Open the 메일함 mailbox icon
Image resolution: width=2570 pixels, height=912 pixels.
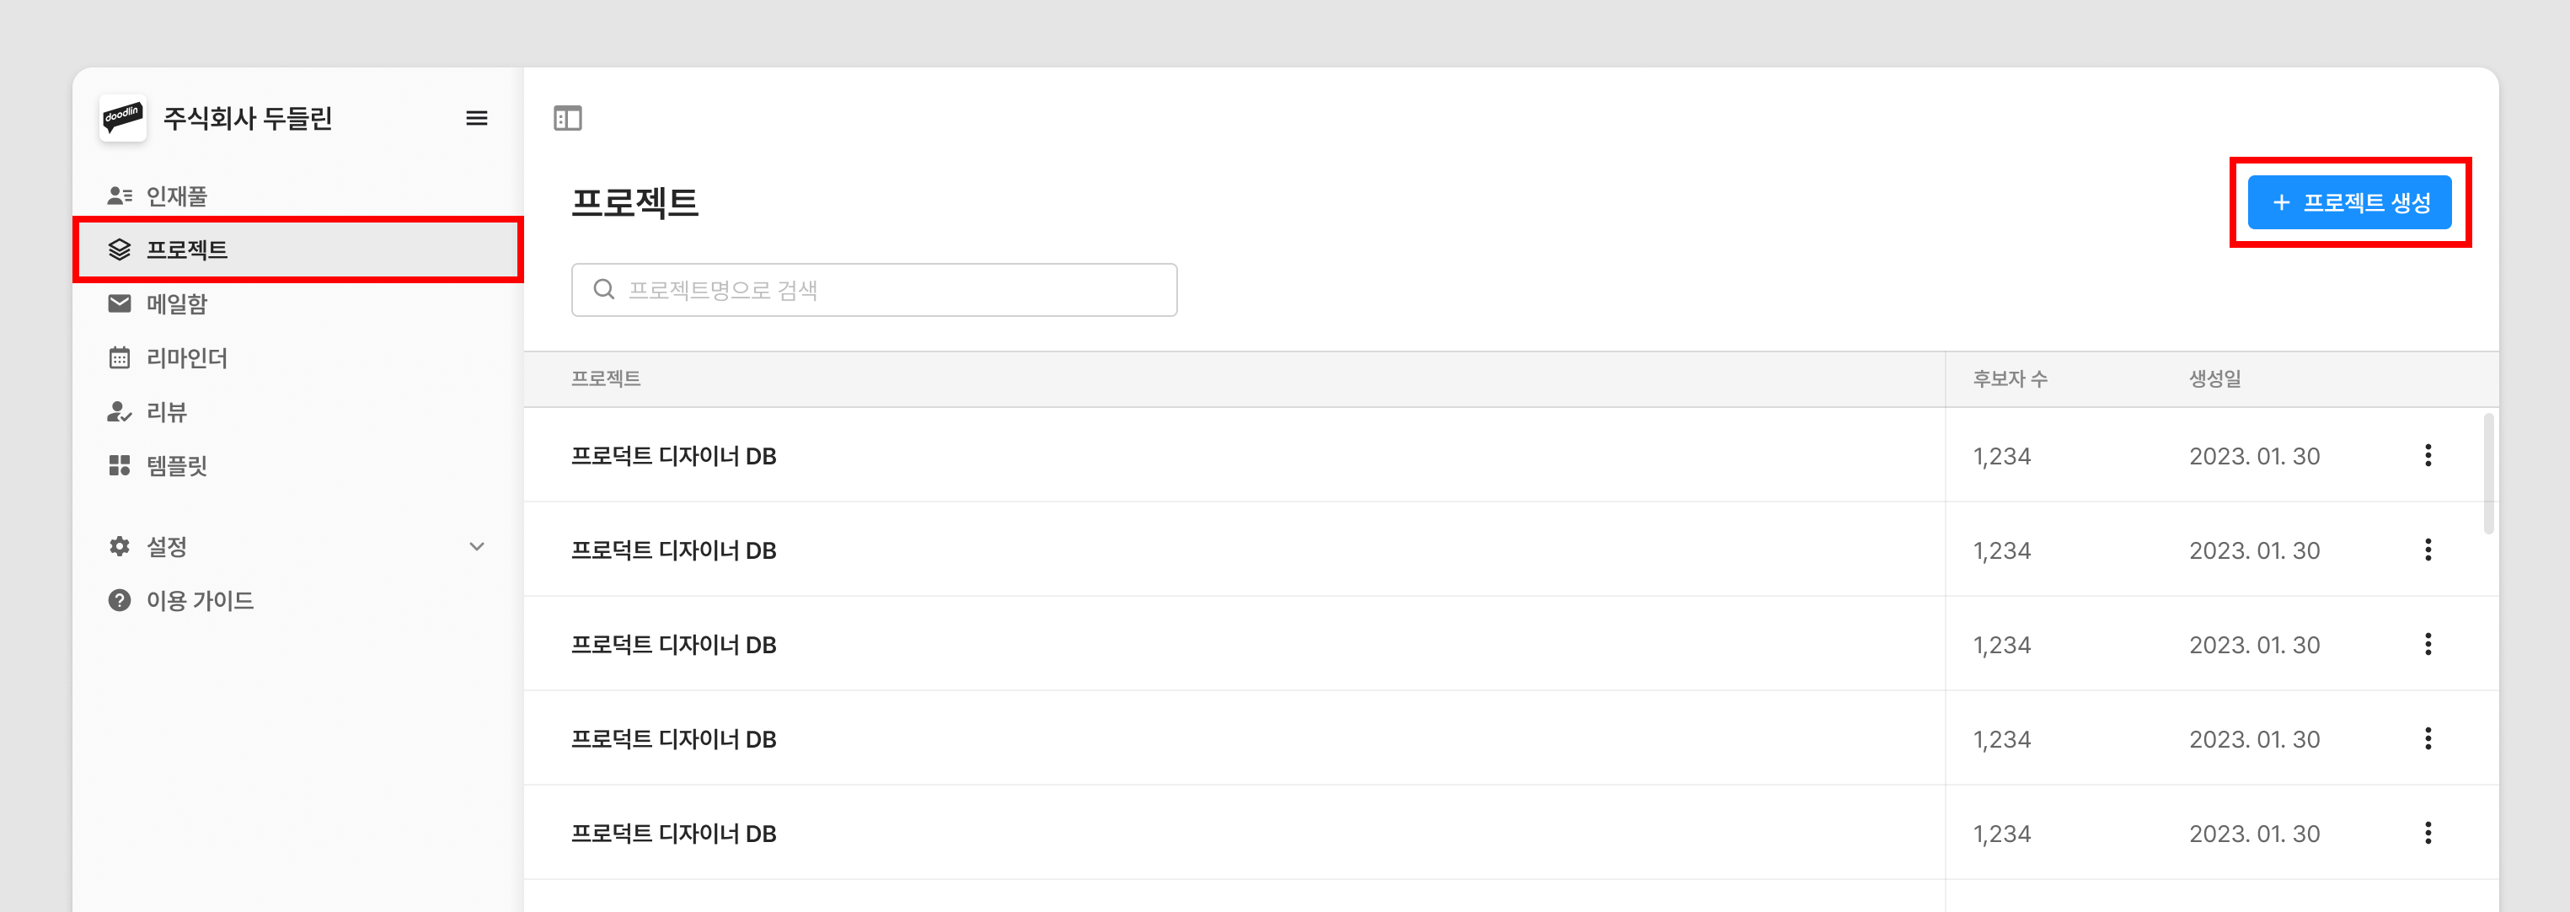pos(120,303)
